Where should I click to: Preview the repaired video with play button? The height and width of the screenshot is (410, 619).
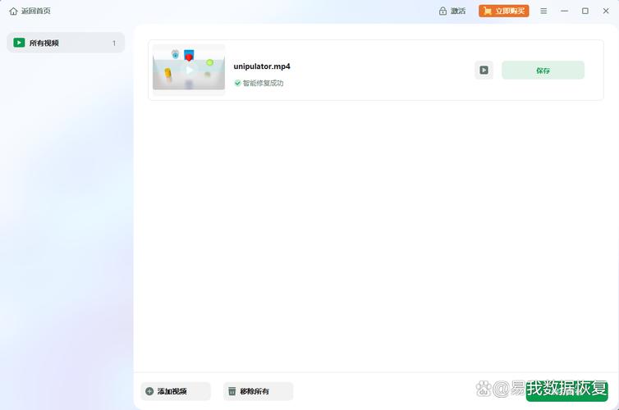pyautogui.click(x=484, y=71)
